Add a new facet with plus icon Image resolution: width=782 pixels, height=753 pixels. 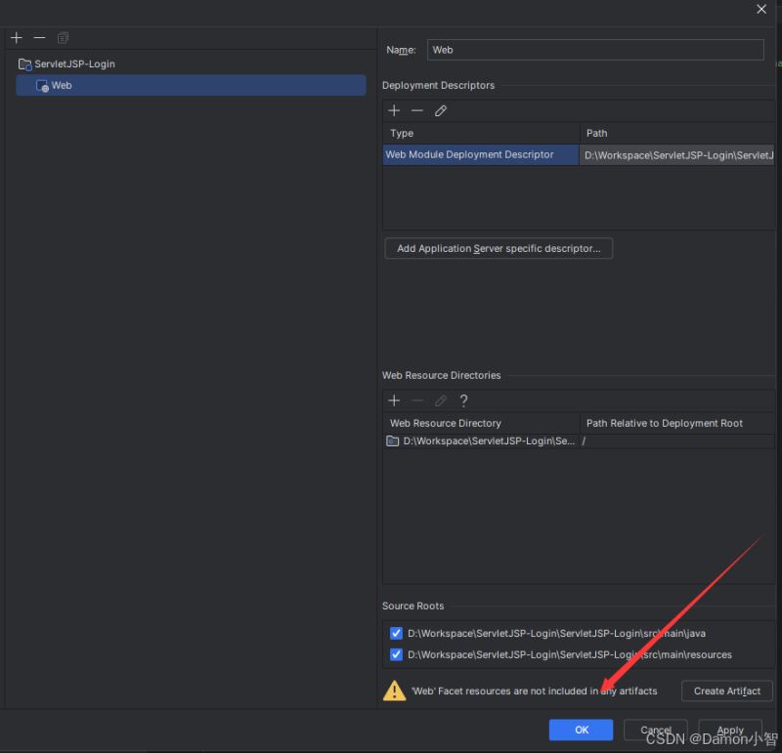pos(17,37)
